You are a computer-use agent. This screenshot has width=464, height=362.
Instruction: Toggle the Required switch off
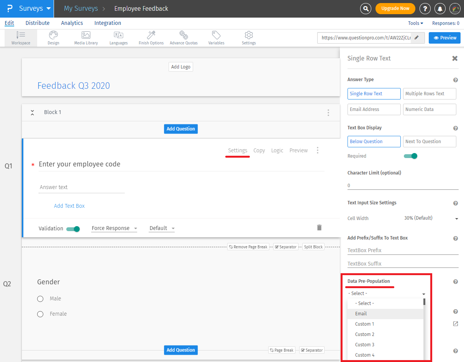click(410, 156)
